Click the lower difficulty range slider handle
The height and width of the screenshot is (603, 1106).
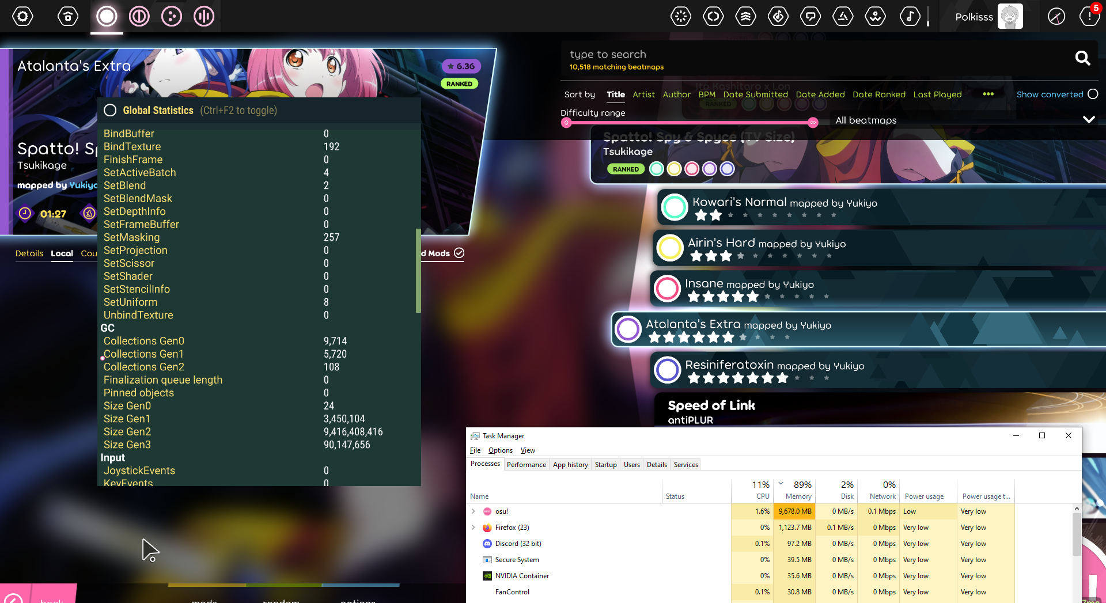tap(566, 123)
